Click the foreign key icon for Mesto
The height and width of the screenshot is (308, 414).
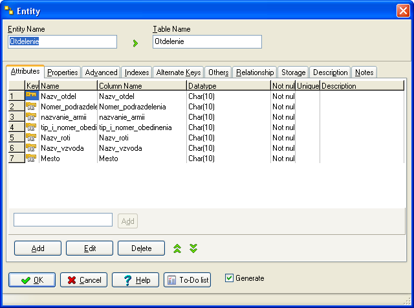(x=31, y=158)
